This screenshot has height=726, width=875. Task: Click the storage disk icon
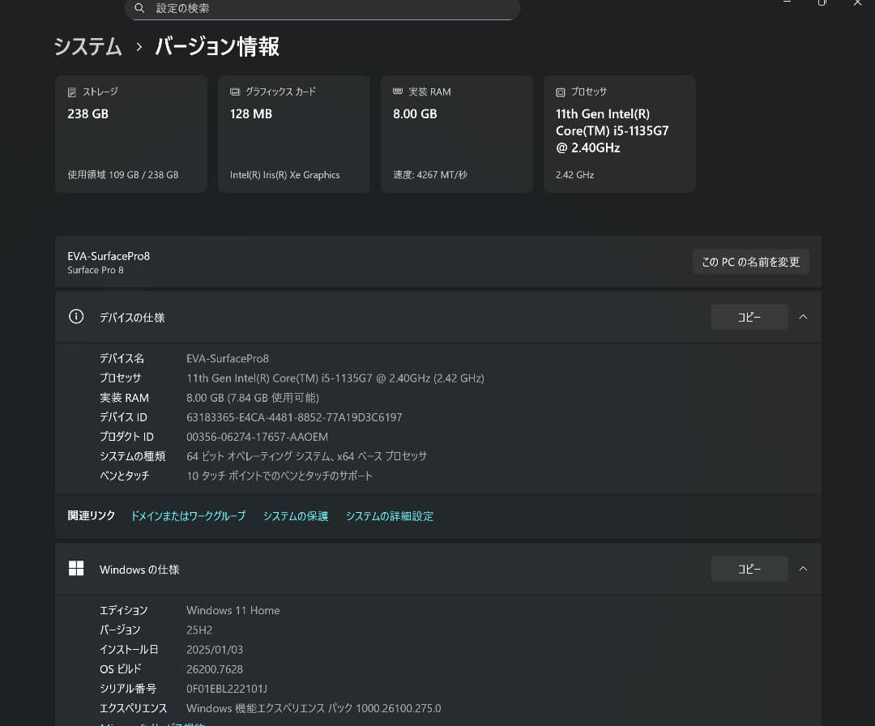coord(72,92)
